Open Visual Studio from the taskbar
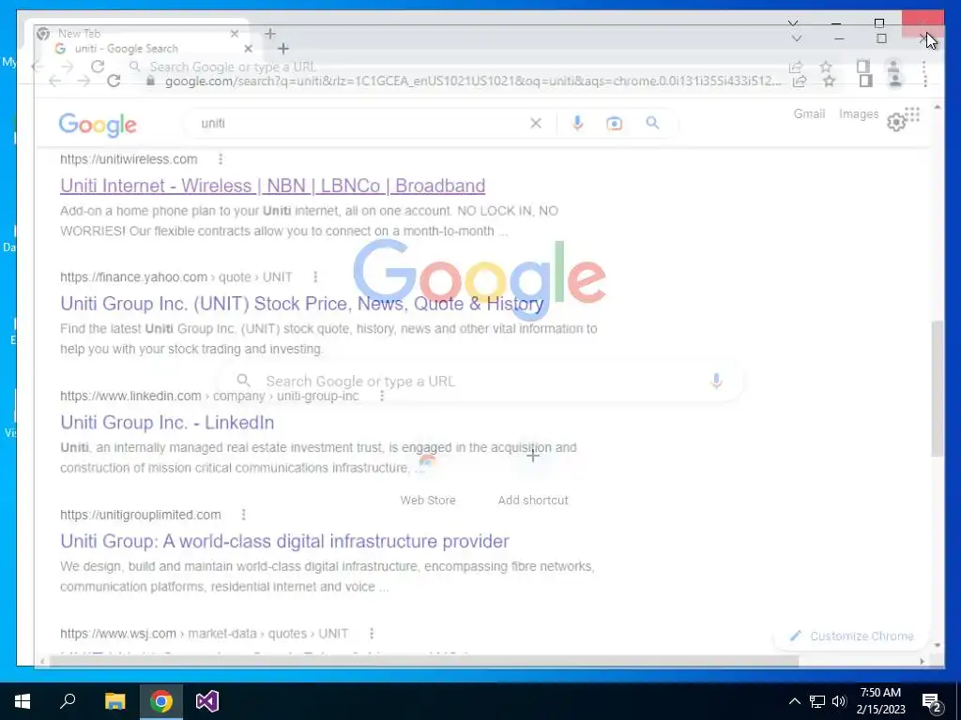 (207, 701)
